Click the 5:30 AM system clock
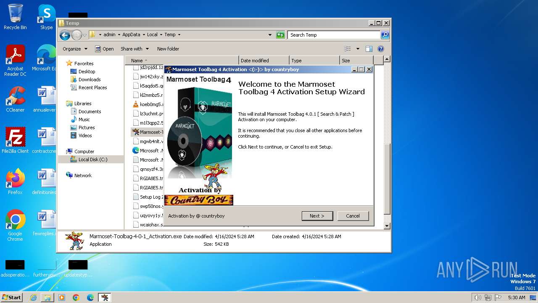The width and height of the screenshot is (538, 303). coord(517,298)
